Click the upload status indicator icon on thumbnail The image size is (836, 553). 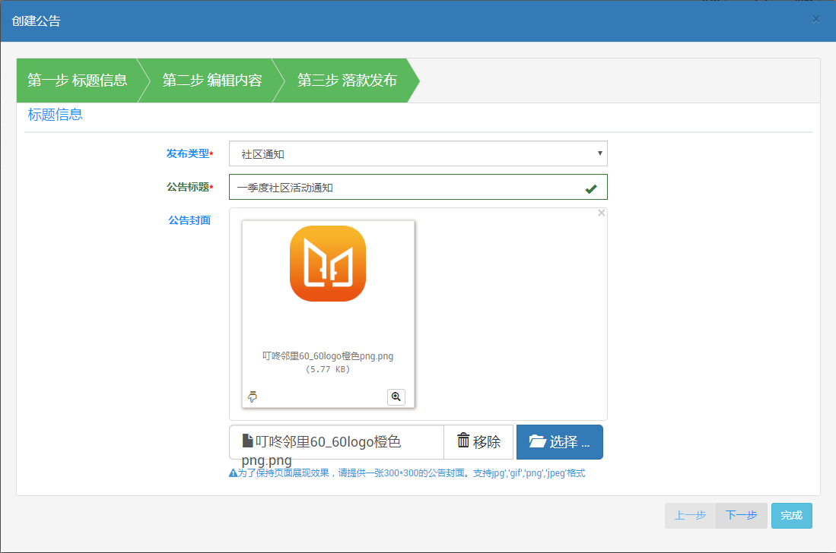coord(253,397)
